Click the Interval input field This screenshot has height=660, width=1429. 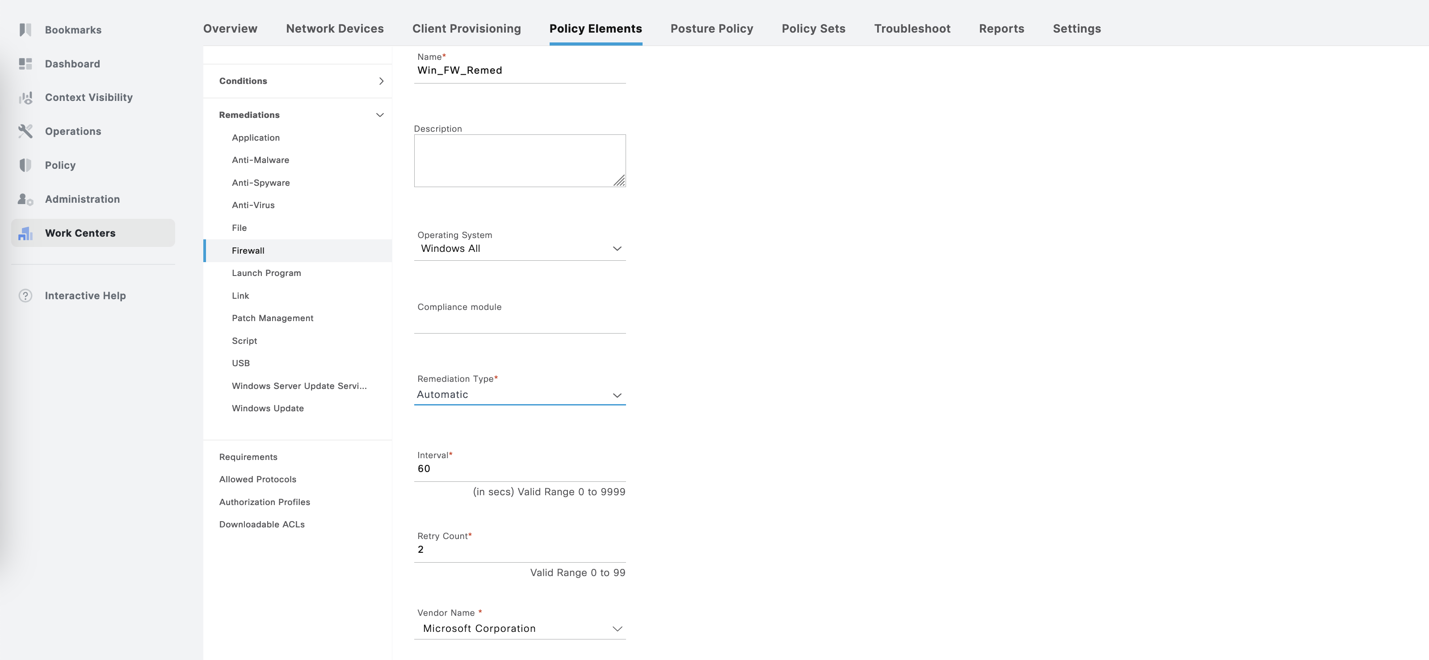pyautogui.click(x=519, y=469)
